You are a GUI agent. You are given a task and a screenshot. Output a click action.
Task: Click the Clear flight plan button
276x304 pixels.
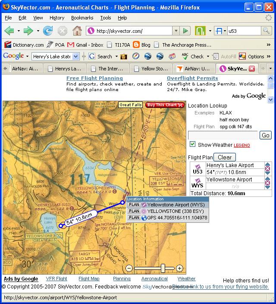[x=225, y=157]
